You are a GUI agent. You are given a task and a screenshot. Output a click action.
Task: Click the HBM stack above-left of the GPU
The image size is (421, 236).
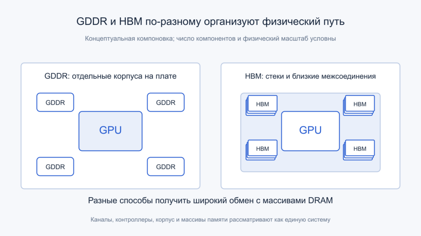coord(261,105)
